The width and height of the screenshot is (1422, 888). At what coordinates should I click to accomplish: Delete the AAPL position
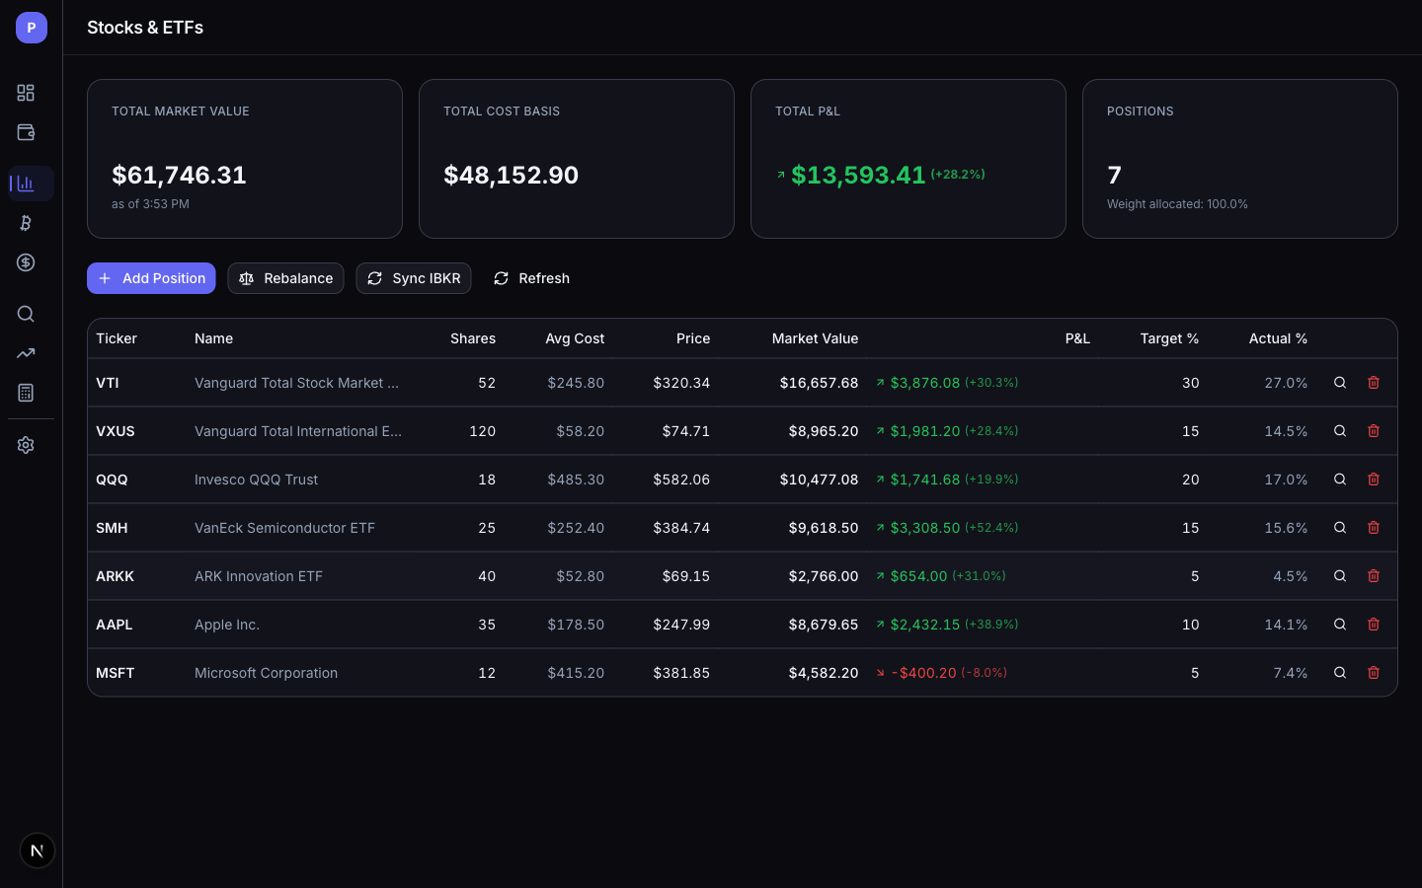1374,625
